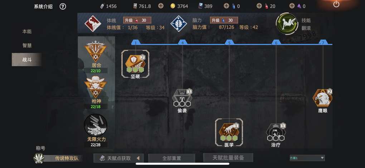Open the system intro question mark help
The width and height of the screenshot is (365, 168).
[x=63, y=6]
